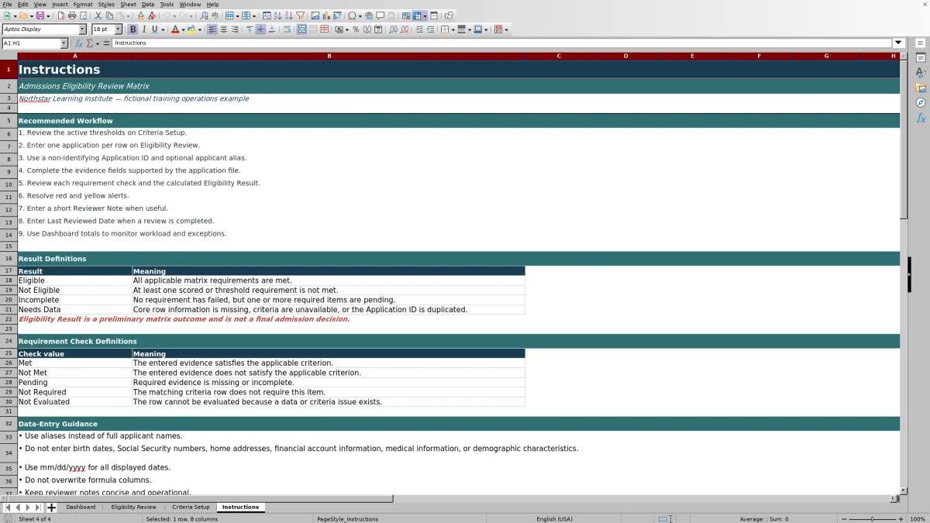Click the Increase Indent icon
This screenshot has height=523, width=930.
[419, 29]
